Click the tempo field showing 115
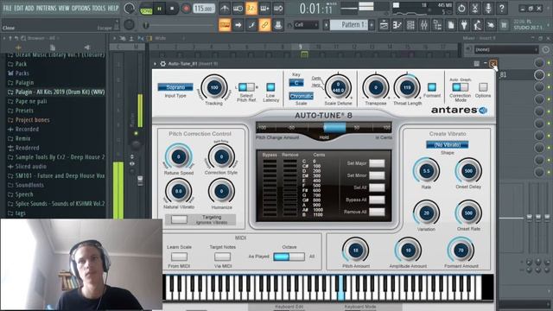Screen dimensions: 553x311 point(204,9)
